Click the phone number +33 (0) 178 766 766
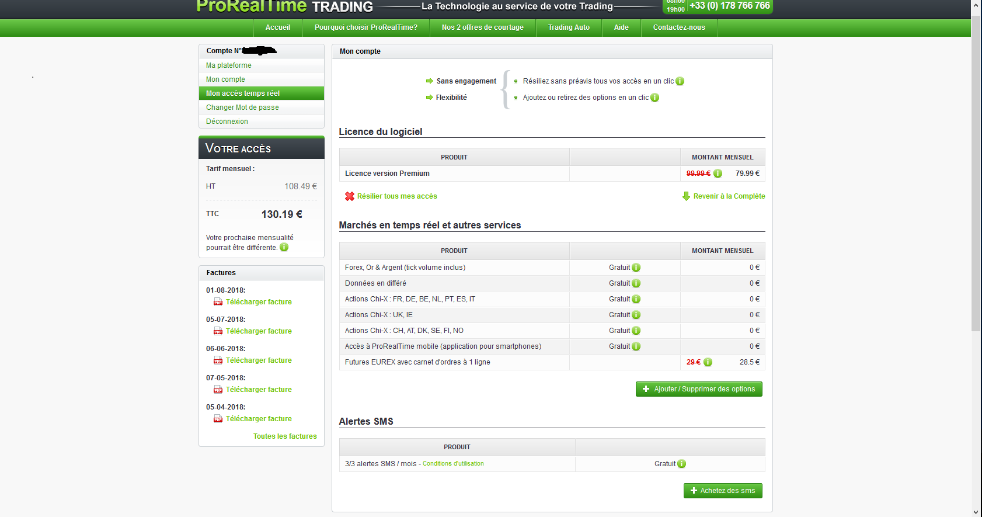982x517 pixels. (730, 6)
